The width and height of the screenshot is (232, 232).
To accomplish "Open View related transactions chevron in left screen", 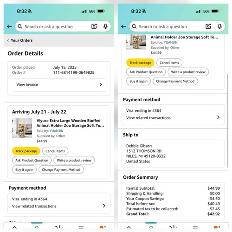I will pos(104,206).
